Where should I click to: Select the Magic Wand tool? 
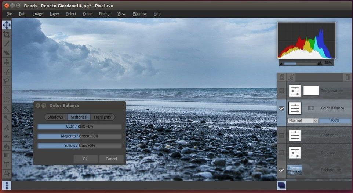7,109
